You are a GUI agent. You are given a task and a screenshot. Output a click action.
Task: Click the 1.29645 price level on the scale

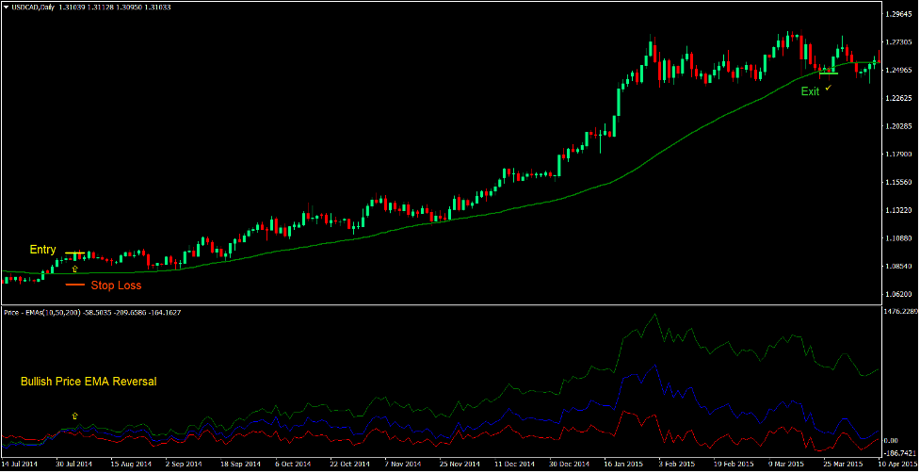(899, 14)
